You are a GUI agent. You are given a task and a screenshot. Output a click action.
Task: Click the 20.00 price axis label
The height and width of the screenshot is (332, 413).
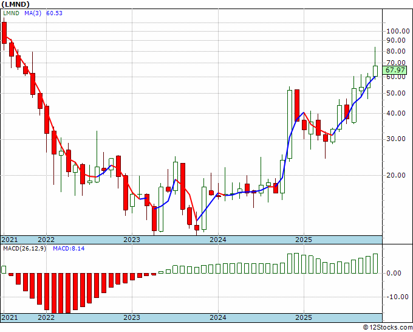tap(396, 175)
